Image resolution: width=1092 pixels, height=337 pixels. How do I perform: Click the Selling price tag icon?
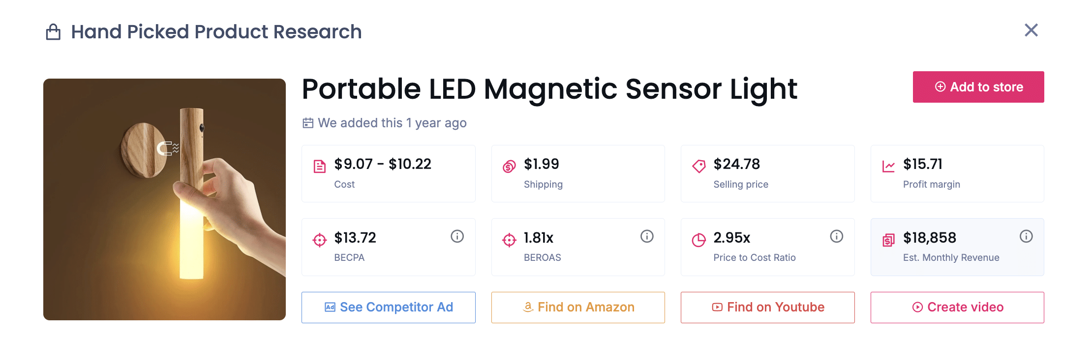coord(700,165)
